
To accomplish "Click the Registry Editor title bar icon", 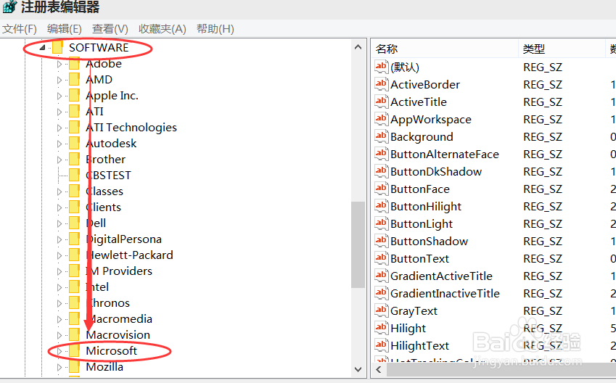I will tap(9, 7).
